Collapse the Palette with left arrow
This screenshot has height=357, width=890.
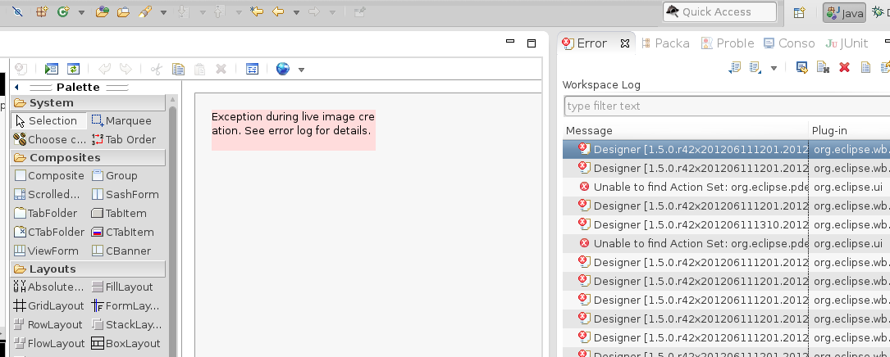tap(16, 88)
